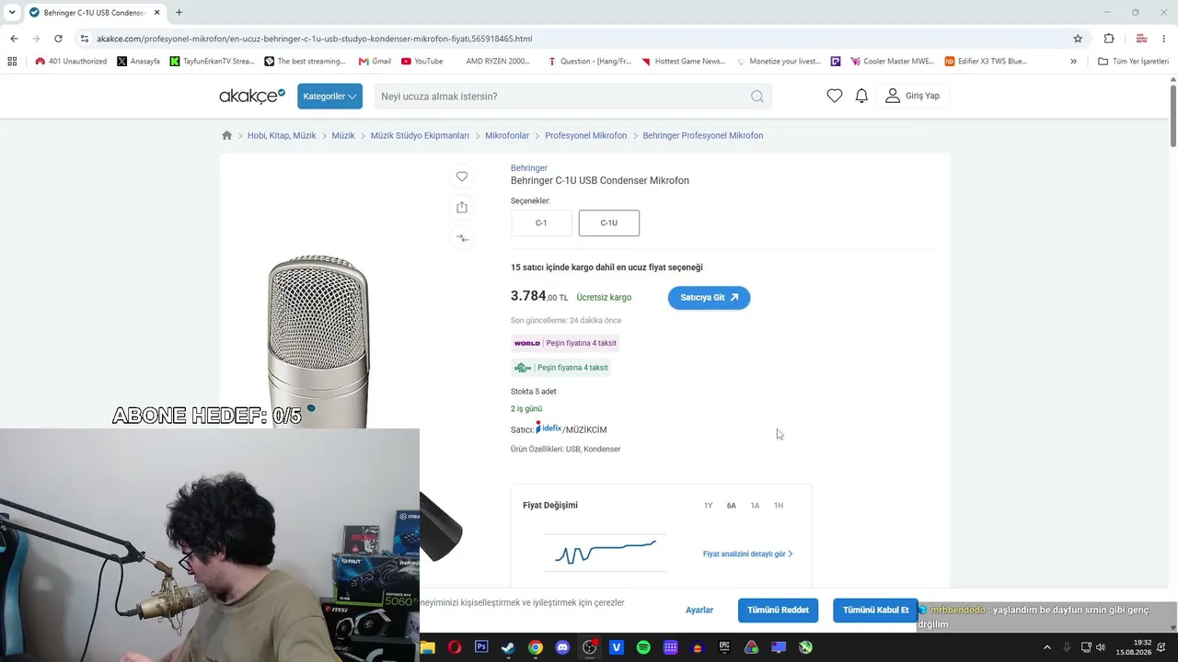This screenshot has height=662, width=1178.
Task: Click Tümünü Kabul Et cookie button
Action: pos(875,610)
